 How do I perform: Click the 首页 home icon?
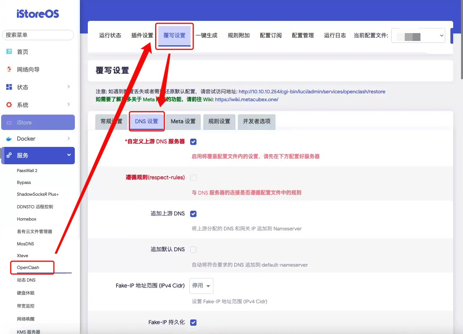[x=9, y=52]
